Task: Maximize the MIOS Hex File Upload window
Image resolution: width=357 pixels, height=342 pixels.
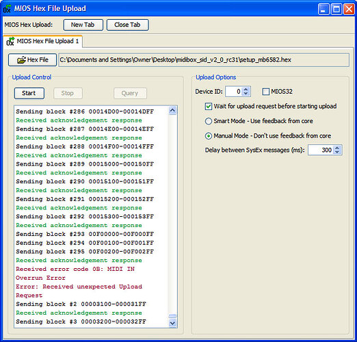Action: point(336,10)
